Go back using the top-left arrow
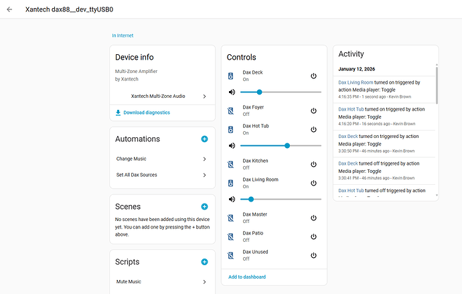 (9, 10)
